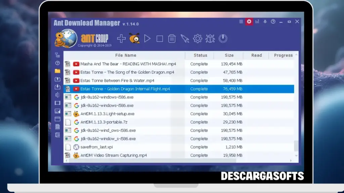
Task: Delete selected download via trash icon
Action: (172, 39)
